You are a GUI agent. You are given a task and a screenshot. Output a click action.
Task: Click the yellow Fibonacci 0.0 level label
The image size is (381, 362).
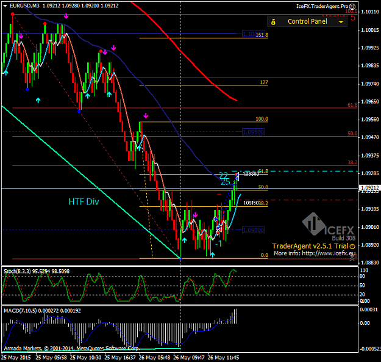265,255
